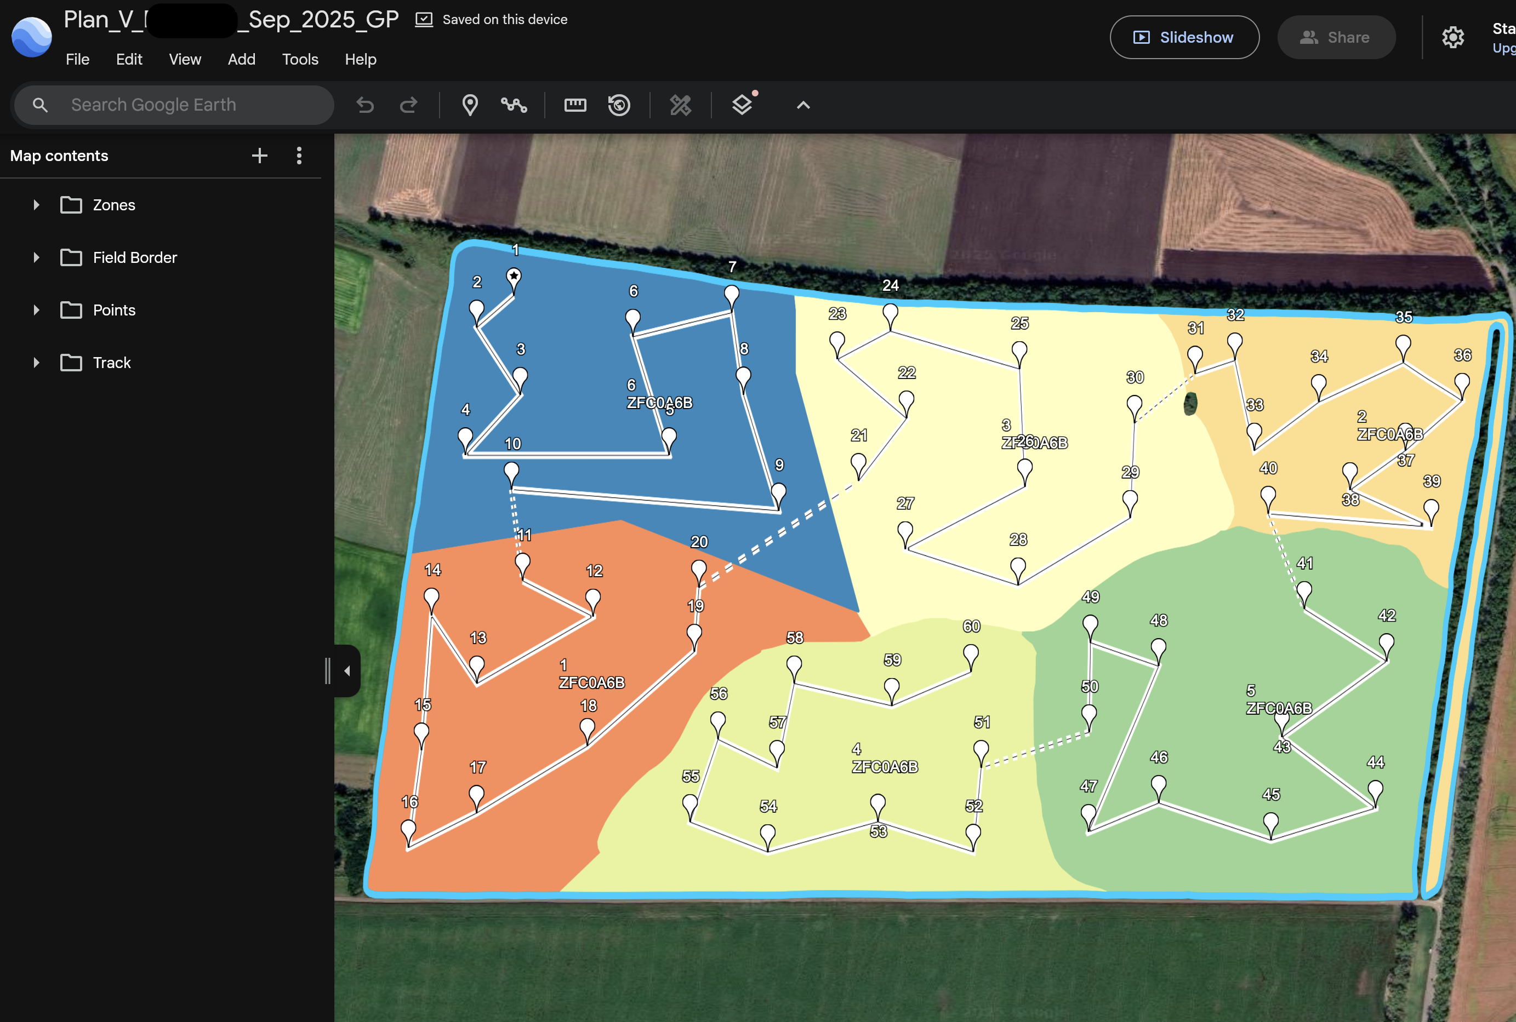This screenshot has height=1022, width=1516.
Task: Open Map contents overflow menu
Action: click(x=299, y=155)
